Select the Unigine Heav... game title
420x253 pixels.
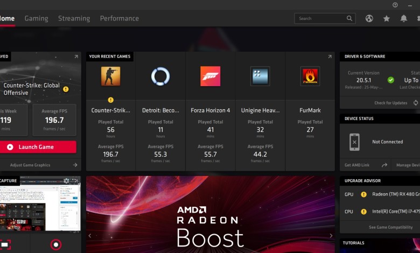[260, 110]
